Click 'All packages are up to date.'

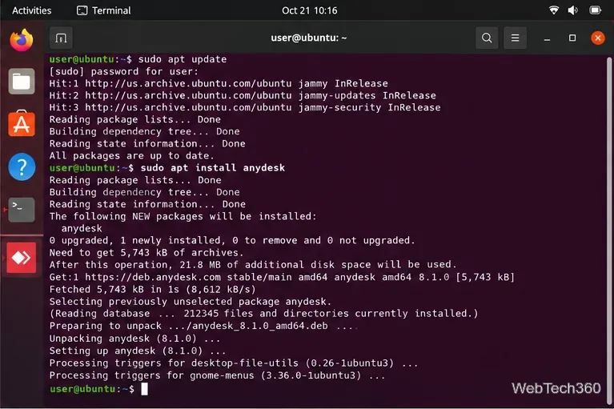coord(131,156)
